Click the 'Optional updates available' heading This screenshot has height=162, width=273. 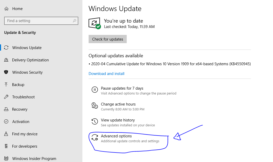(x=116, y=56)
